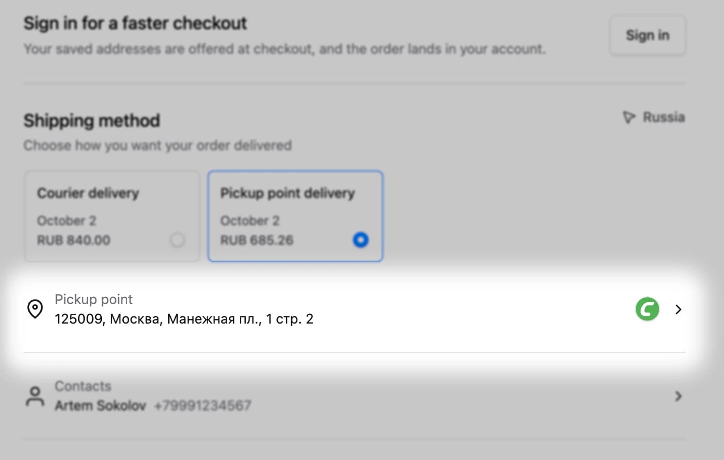Click the Sign in button
Image resolution: width=724 pixels, height=460 pixels.
(x=647, y=35)
